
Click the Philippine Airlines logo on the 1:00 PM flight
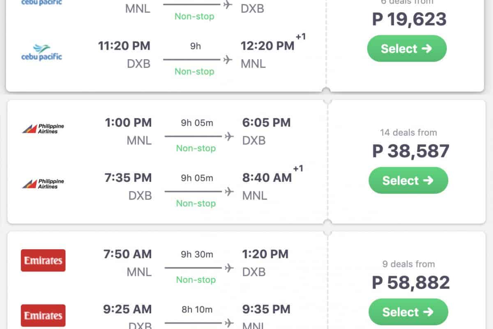[x=43, y=128]
